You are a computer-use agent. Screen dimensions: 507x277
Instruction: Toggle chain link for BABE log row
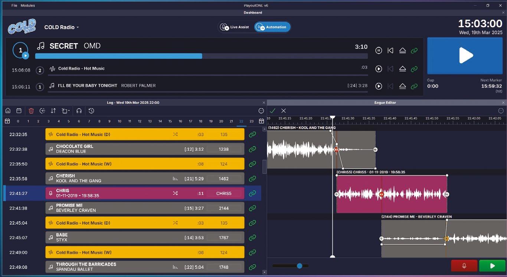pos(252,238)
